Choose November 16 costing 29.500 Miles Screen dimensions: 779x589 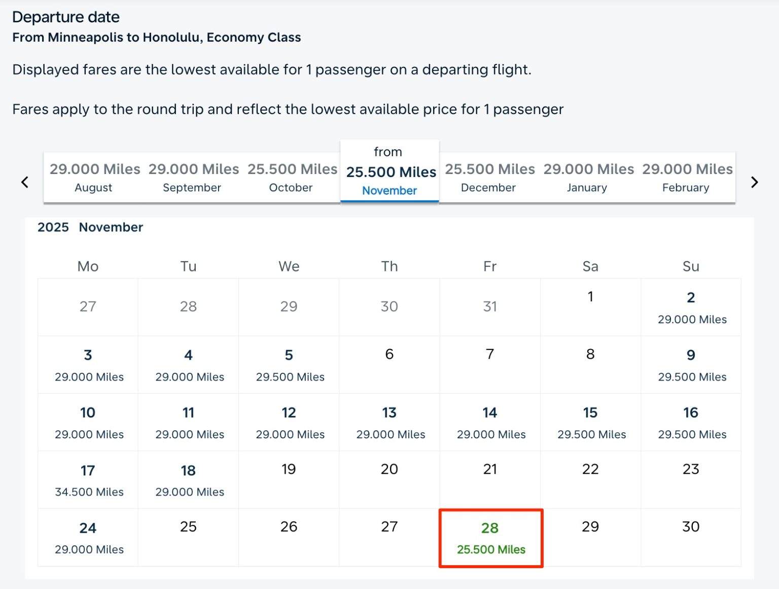(x=691, y=422)
